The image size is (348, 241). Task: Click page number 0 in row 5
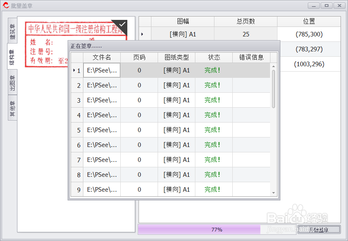pyautogui.click(x=139, y=130)
